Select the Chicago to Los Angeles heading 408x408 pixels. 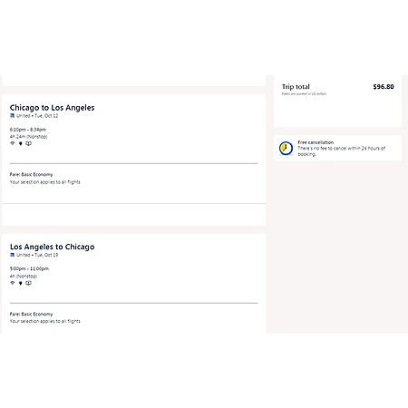[x=52, y=108]
